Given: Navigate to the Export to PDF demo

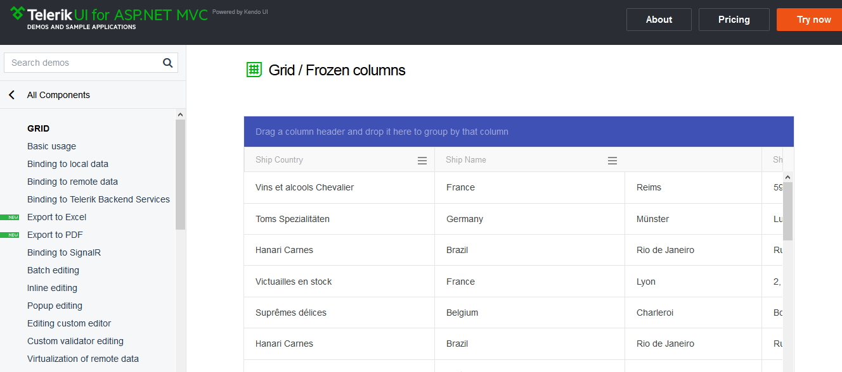Looking at the screenshot, I should pyautogui.click(x=55, y=235).
